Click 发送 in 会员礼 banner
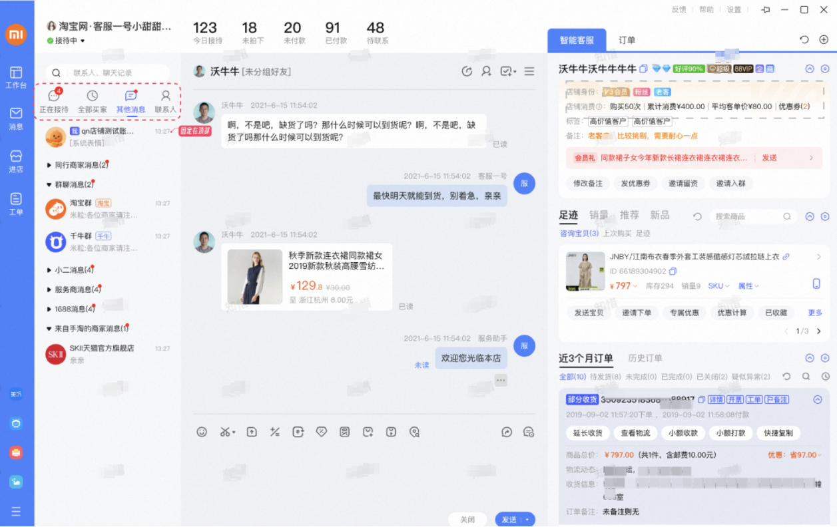 [769, 158]
